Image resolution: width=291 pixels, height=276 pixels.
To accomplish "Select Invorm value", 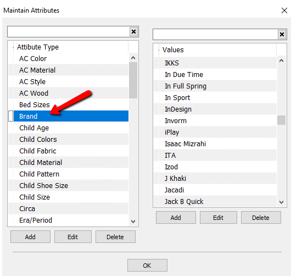I will pos(215,120).
